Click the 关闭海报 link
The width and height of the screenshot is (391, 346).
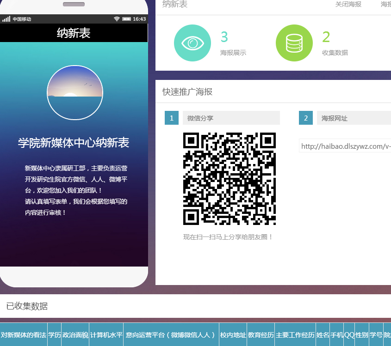[x=348, y=4]
